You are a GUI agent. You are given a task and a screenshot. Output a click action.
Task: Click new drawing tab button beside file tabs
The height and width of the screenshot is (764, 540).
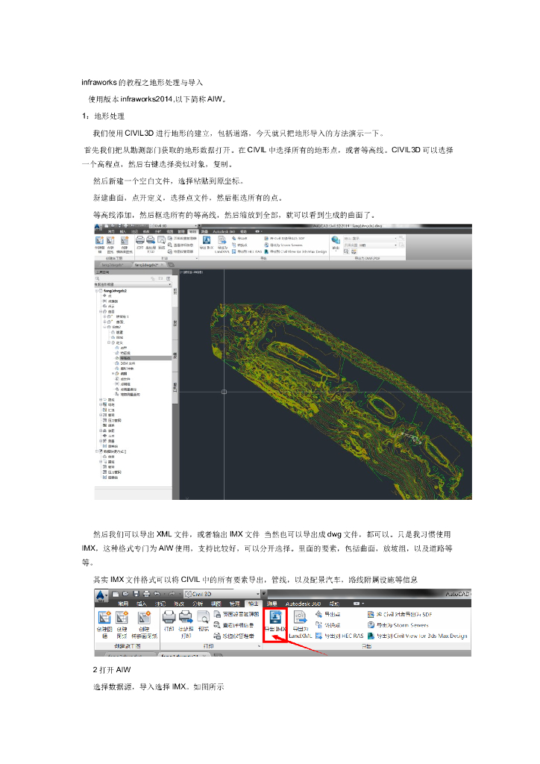coord(171,265)
